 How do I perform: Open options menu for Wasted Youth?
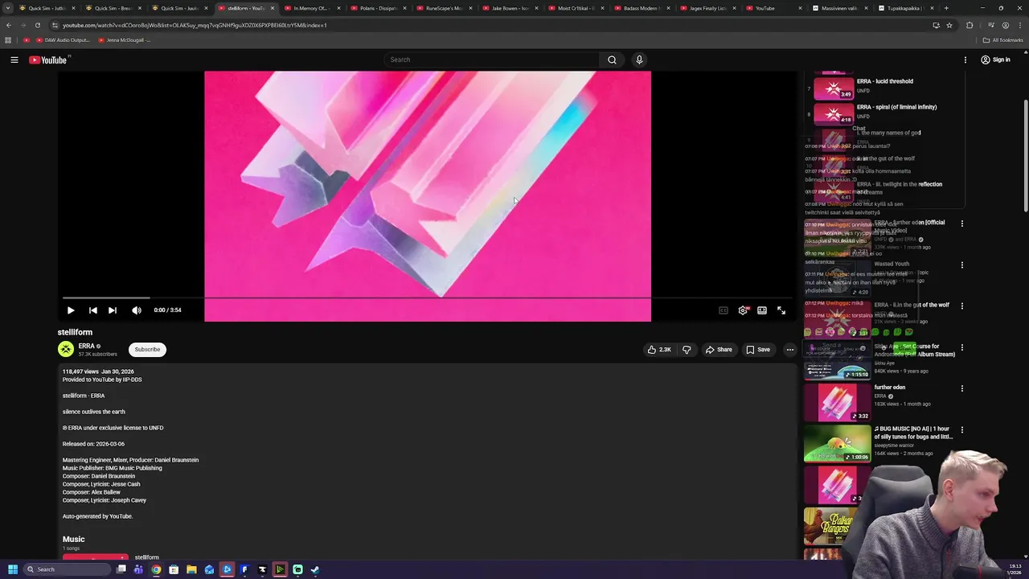[x=962, y=265]
